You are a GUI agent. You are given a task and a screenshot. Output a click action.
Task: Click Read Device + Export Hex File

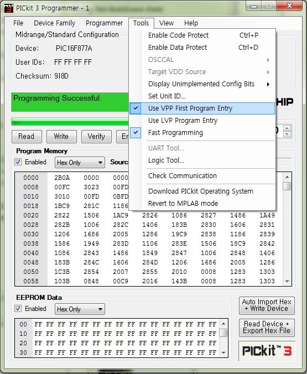point(267,328)
